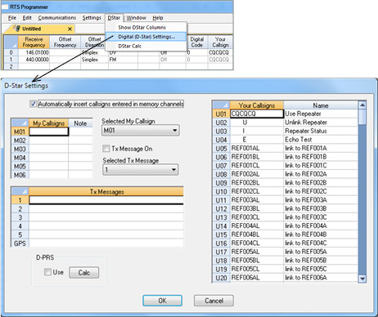Open Selected Tx Message dropdown
The width and height of the screenshot is (378, 317).
pos(141,170)
